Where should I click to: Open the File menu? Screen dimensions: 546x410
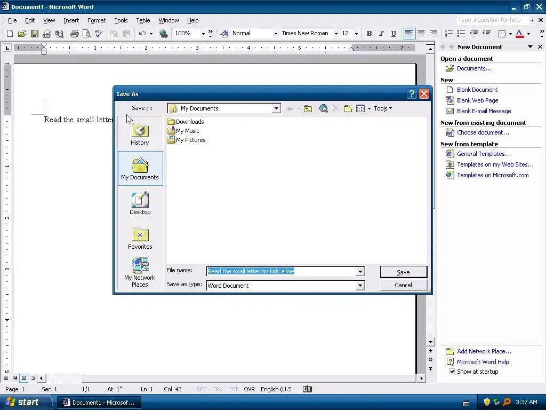coord(12,20)
